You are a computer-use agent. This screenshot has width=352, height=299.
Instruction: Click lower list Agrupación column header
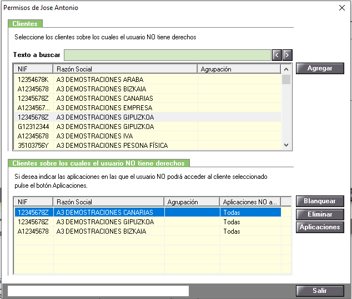coord(192,202)
